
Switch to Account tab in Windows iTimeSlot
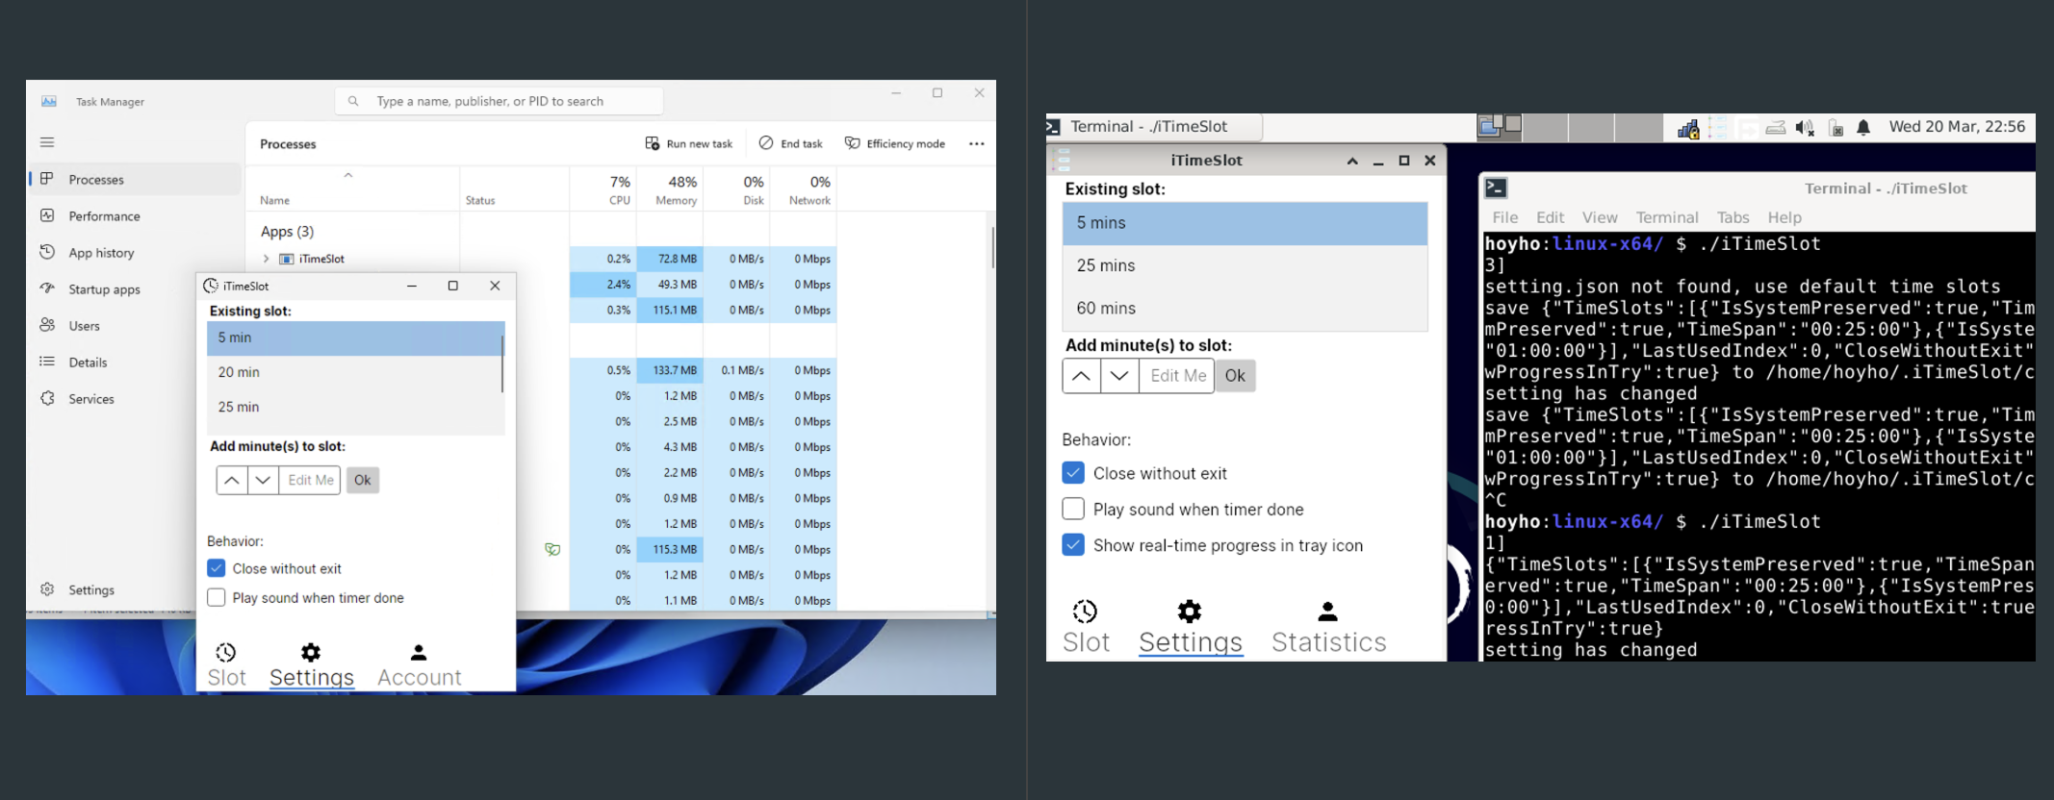(x=419, y=664)
